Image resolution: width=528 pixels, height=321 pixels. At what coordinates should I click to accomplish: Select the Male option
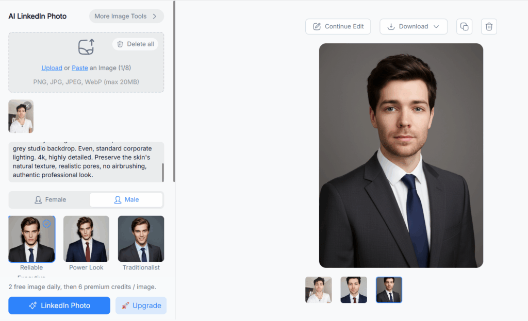tap(126, 199)
